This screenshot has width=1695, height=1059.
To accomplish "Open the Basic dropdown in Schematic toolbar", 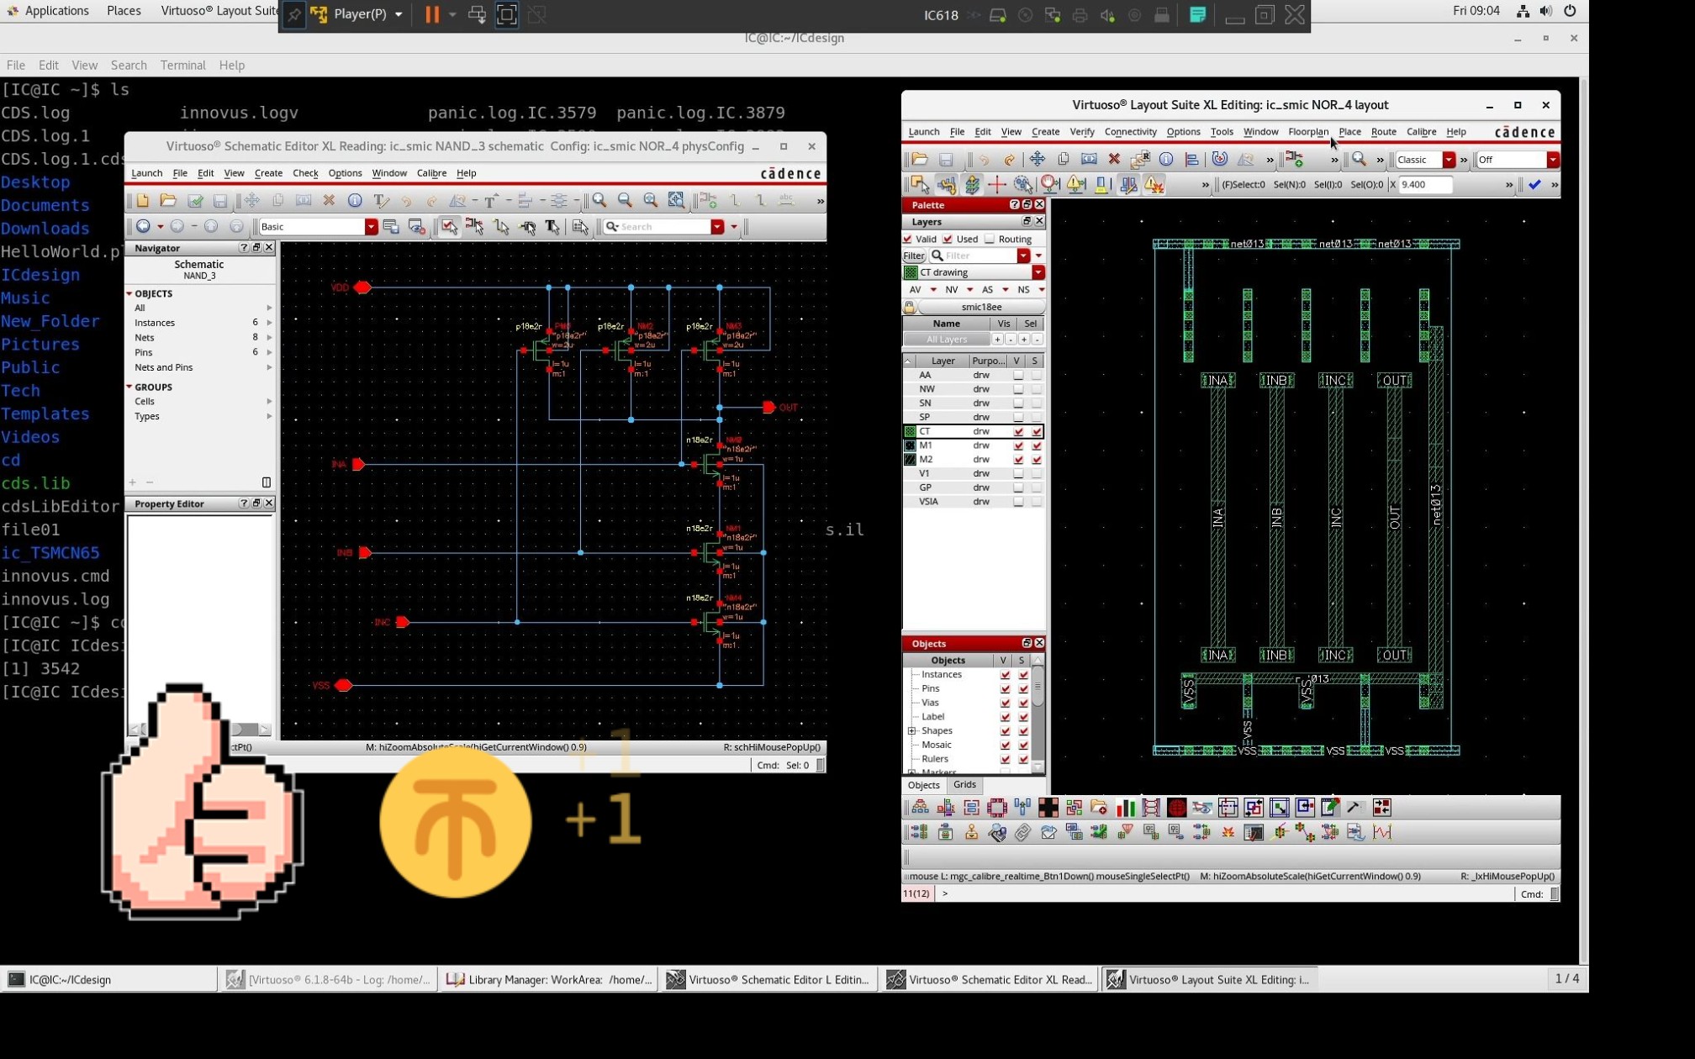I will click(371, 227).
